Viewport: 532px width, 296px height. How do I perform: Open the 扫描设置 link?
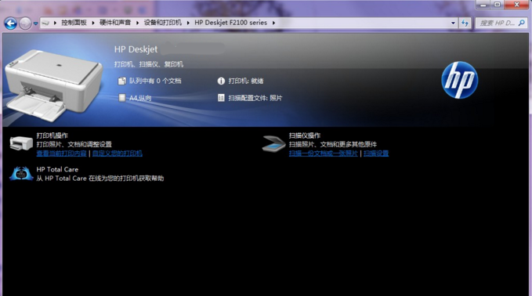pyautogui.click(x=376, y=153)
